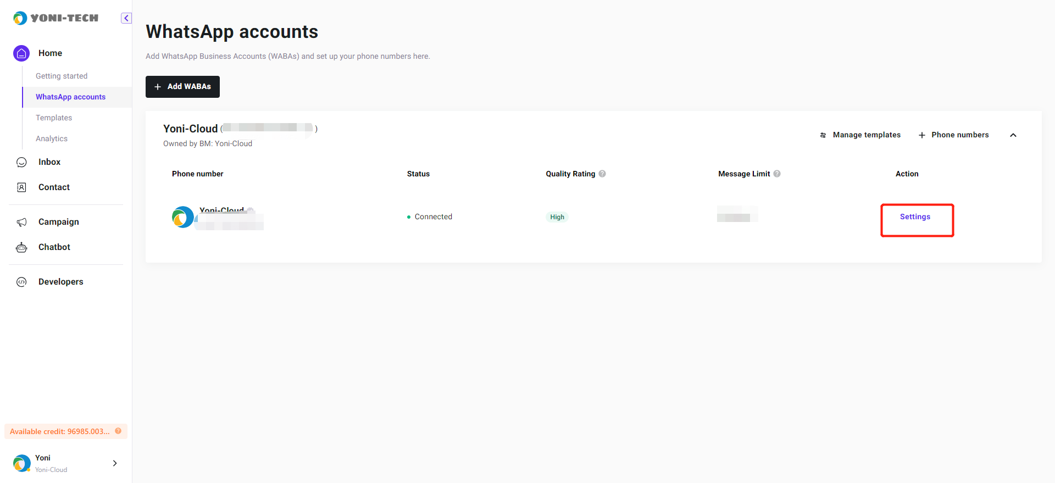Open Getting started page
This screenshot has height=483, width=1055.
click(x=62, y=76)
